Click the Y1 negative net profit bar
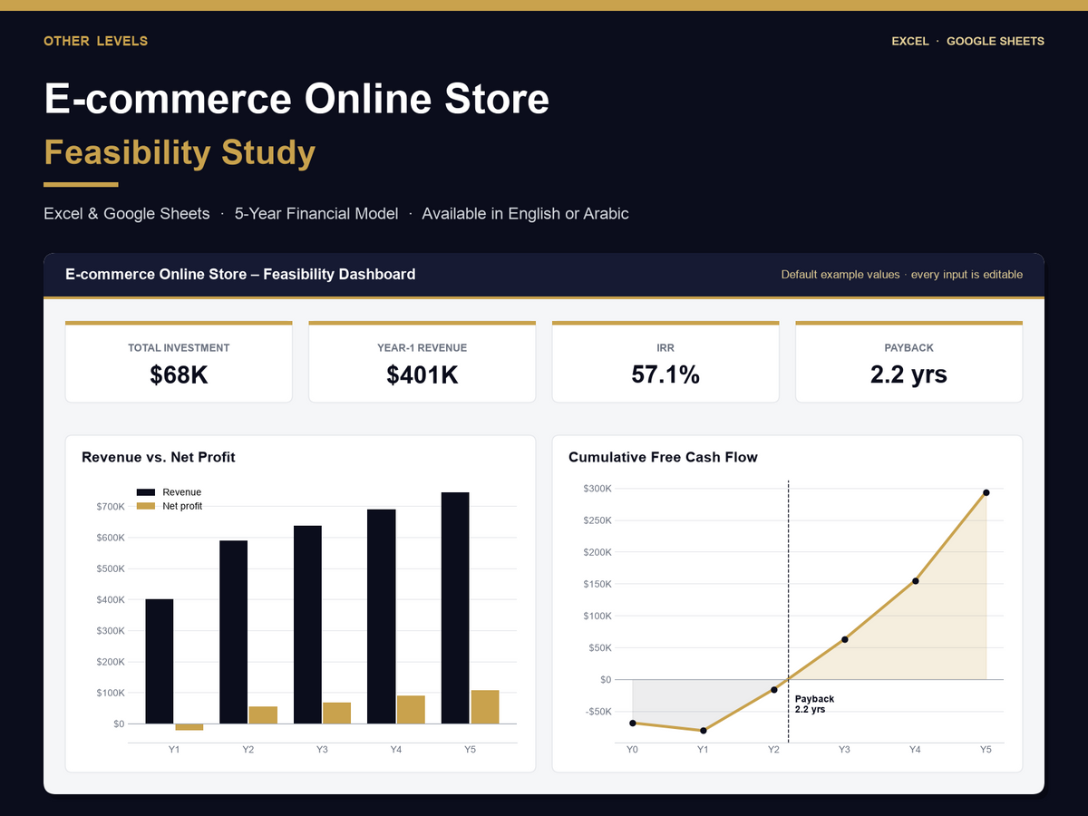 [189, 727]
